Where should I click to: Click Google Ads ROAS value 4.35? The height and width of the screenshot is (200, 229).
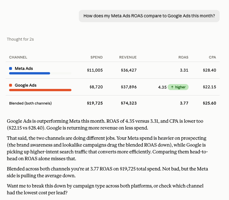(x=162, y=87)
